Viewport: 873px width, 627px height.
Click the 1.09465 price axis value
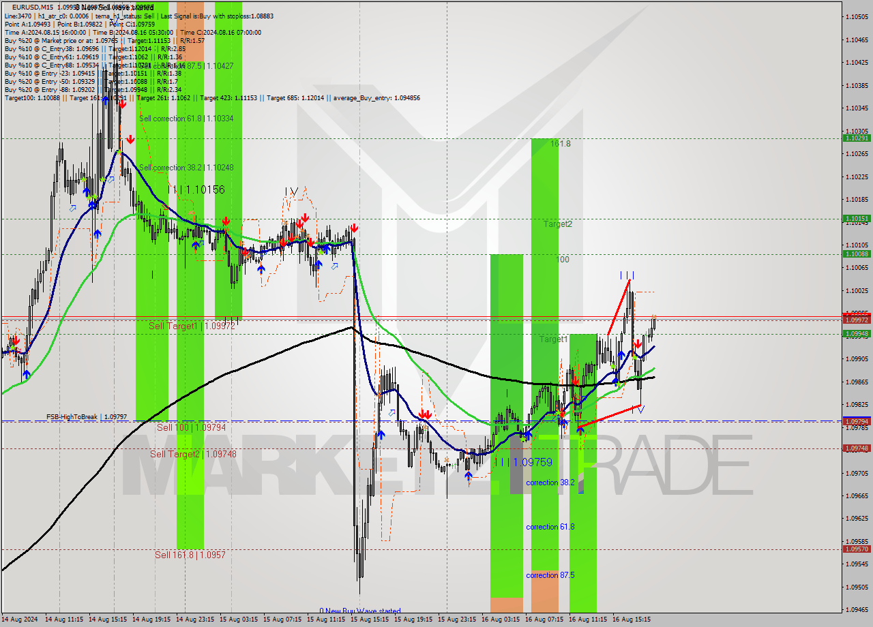click(857, 610)
